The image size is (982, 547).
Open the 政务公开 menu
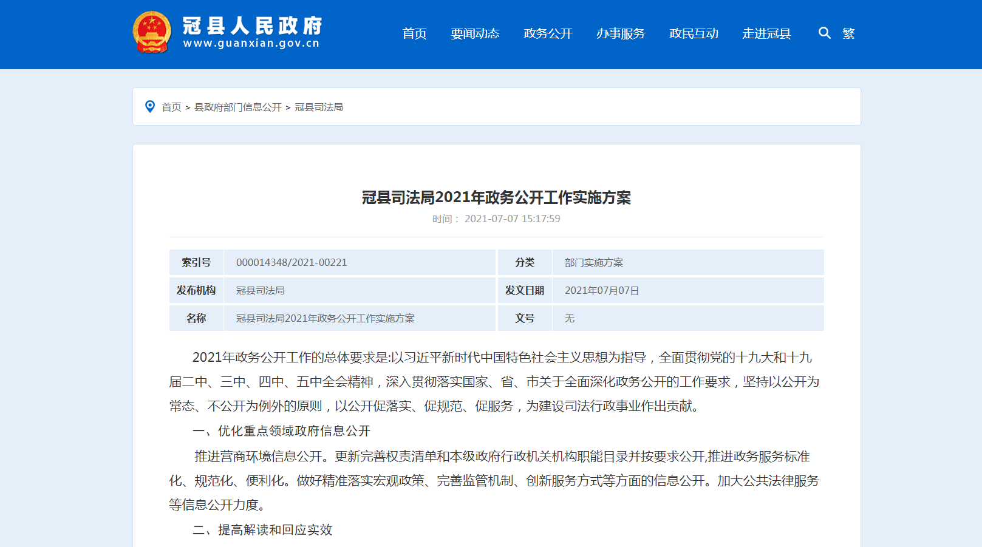coord(548,33)
